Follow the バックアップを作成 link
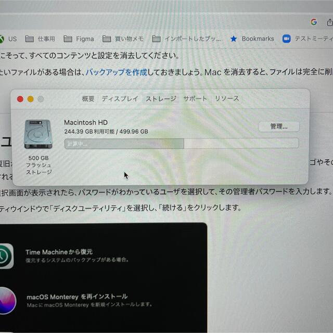 [117, 72]
